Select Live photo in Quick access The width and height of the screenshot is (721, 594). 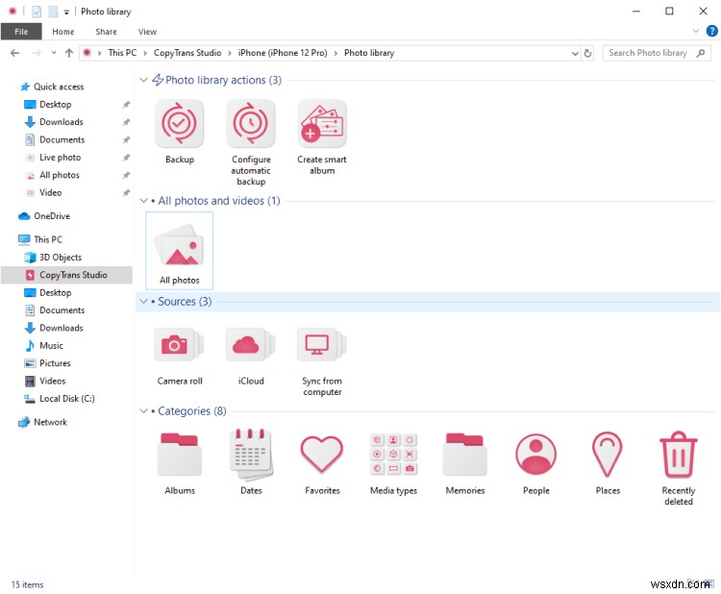61,158
